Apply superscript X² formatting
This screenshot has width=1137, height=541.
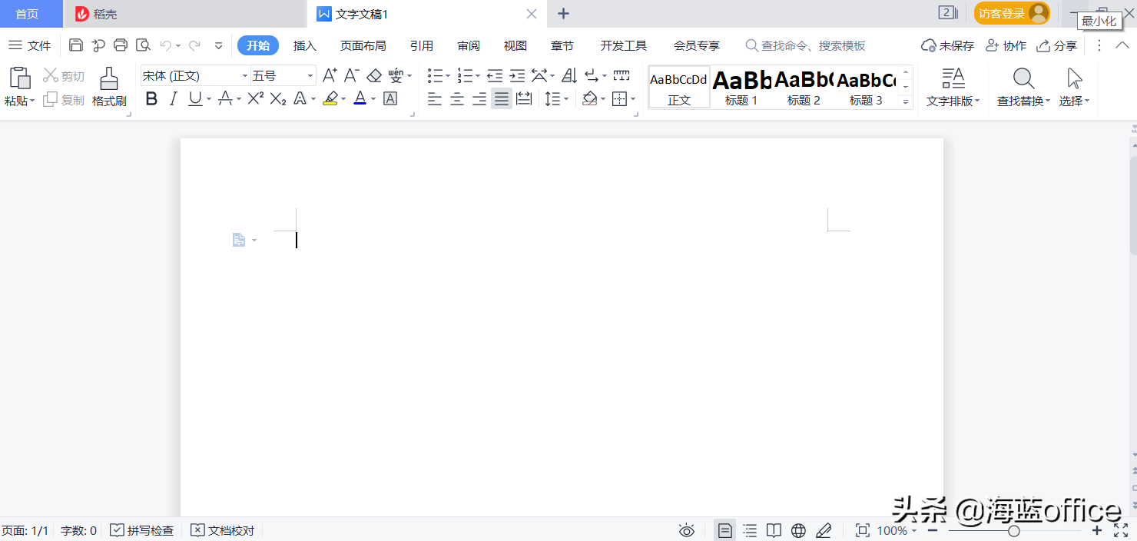point(256,98)
